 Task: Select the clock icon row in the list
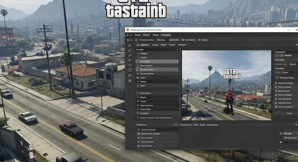coord(157,65)
